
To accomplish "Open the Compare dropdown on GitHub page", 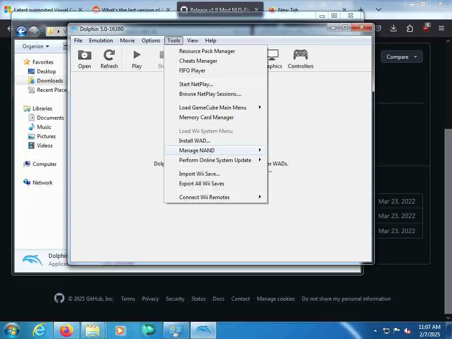I will 402,57.
